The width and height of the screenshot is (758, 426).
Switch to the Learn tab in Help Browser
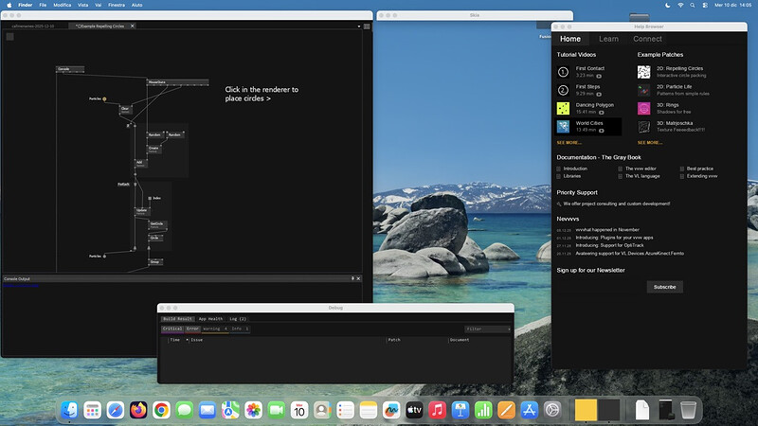click(608, 39)
